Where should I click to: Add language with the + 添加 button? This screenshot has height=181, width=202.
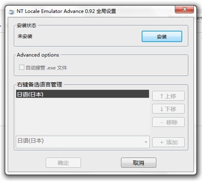click(x=168, y=142)
